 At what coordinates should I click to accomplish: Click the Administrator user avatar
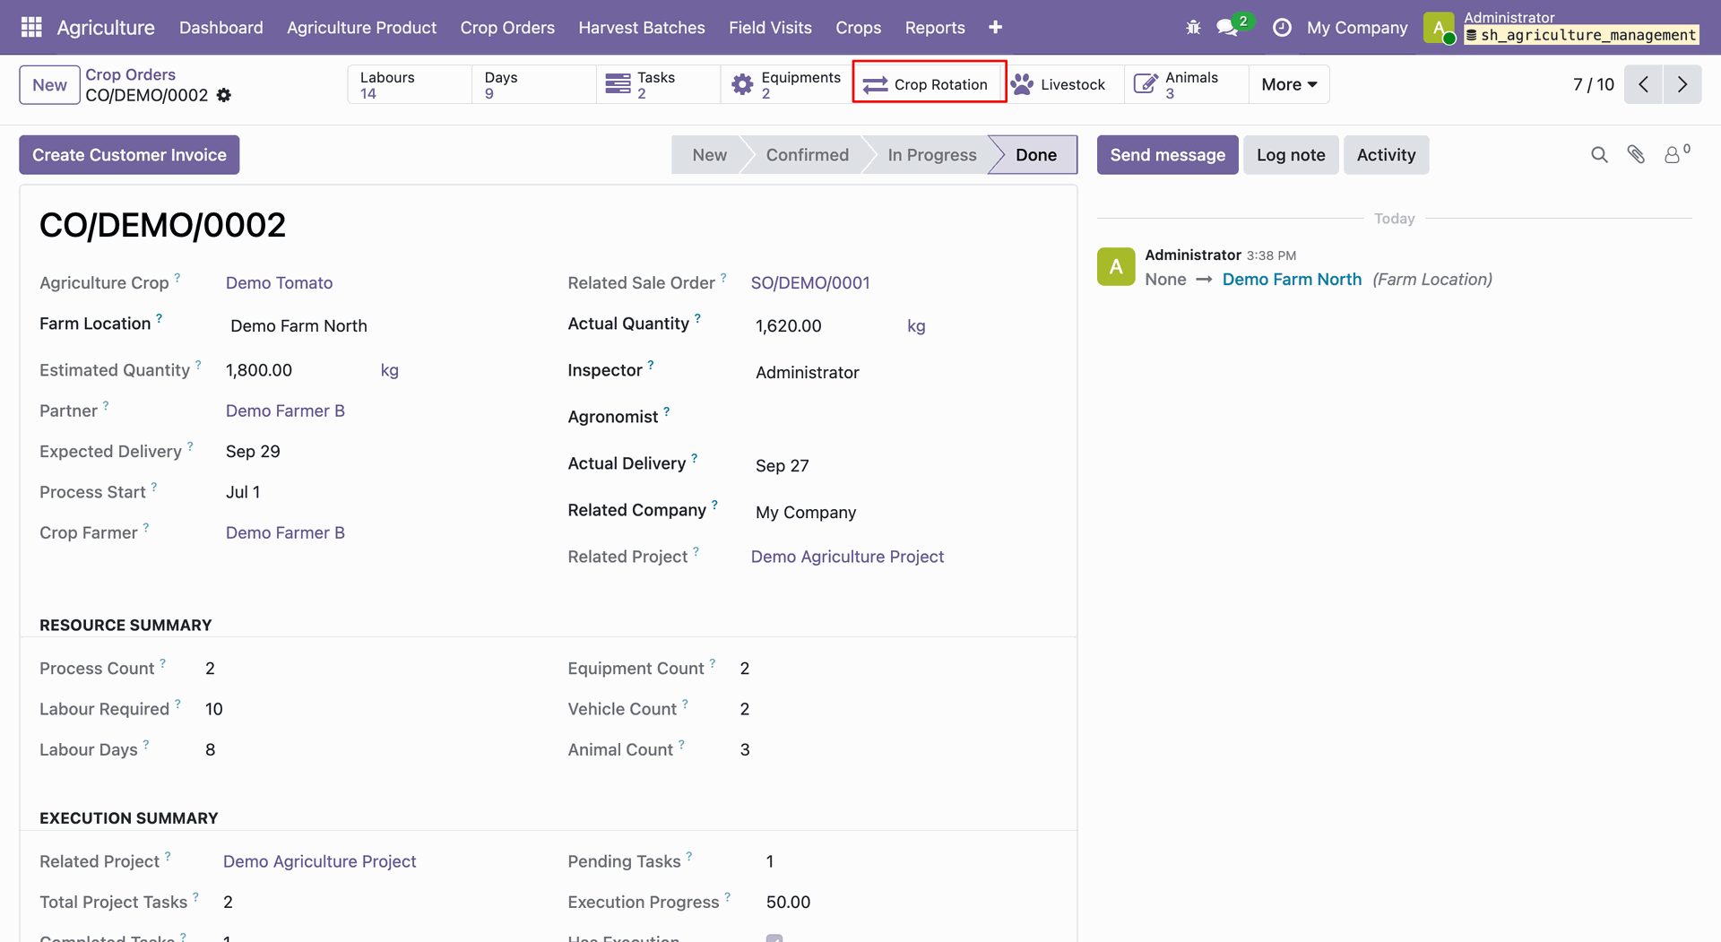coord(1439,28)
